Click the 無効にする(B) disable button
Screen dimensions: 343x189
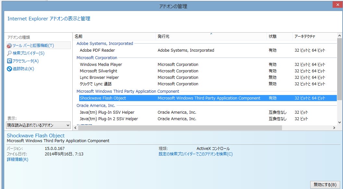[325, 185]
